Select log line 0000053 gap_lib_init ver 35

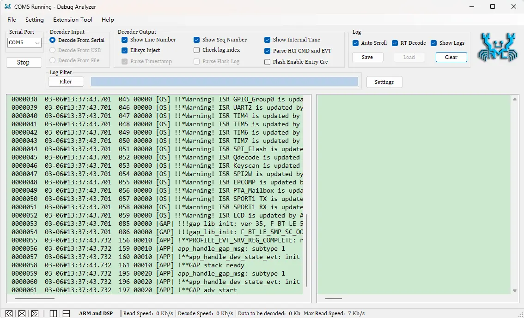[156, 224]
